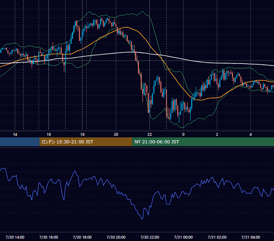Click the 7/31 02:00 date label
274x241 pixels.
(x=217, y=237)
